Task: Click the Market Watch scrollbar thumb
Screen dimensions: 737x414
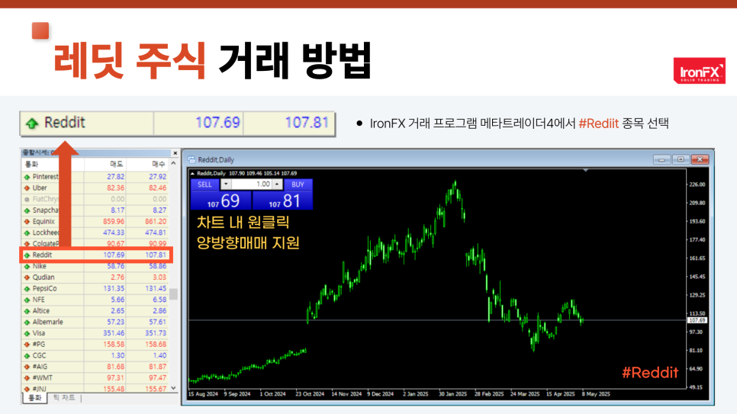Action: pyautogui.click(x=173, y=294)
